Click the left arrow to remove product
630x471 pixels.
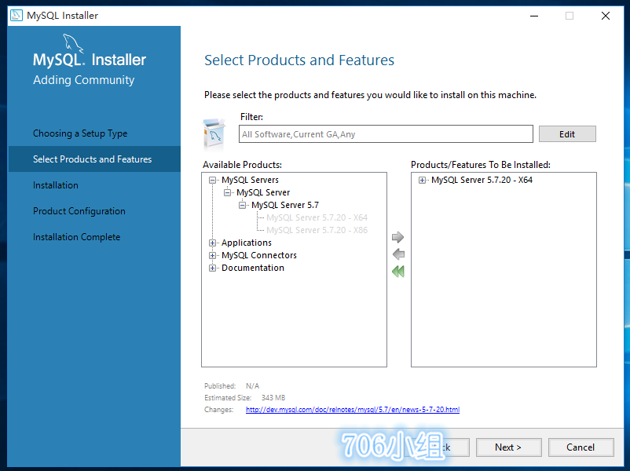click(398, 254)
